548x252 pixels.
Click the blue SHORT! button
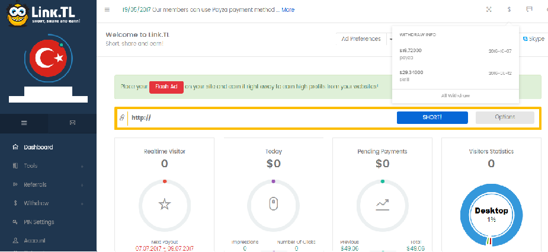432,117
